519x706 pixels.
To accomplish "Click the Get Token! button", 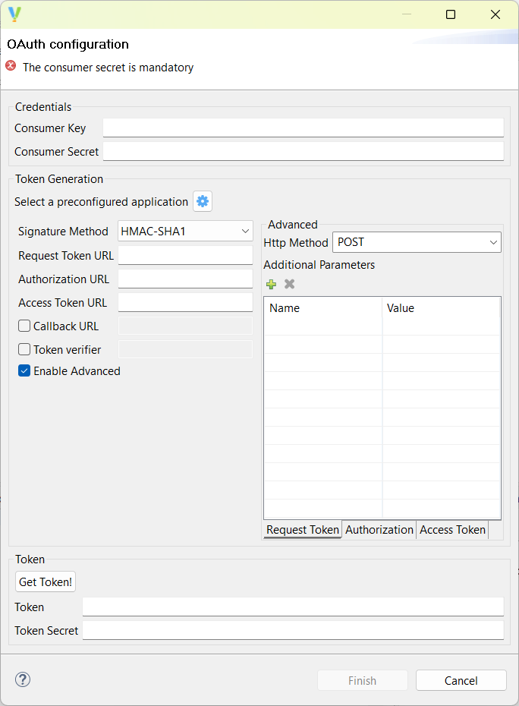I will point(45,582).
